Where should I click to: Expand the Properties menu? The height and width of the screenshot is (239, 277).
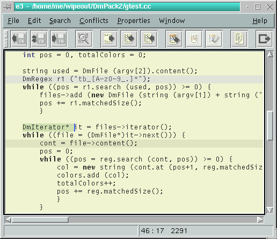click(x=134, y=21)
